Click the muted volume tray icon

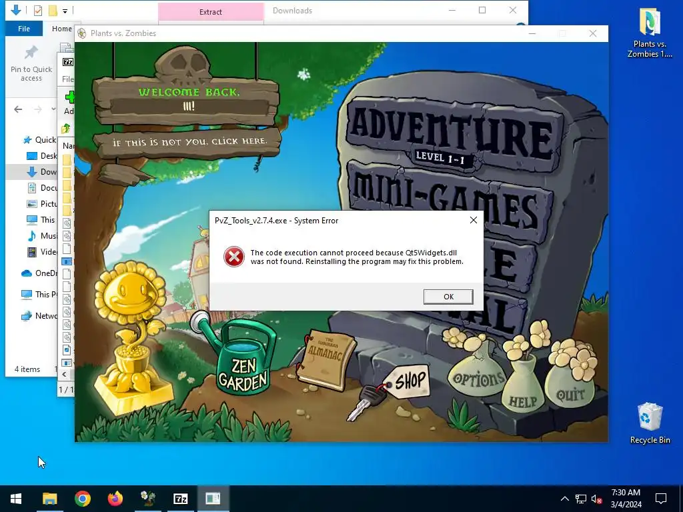(596, 499)
